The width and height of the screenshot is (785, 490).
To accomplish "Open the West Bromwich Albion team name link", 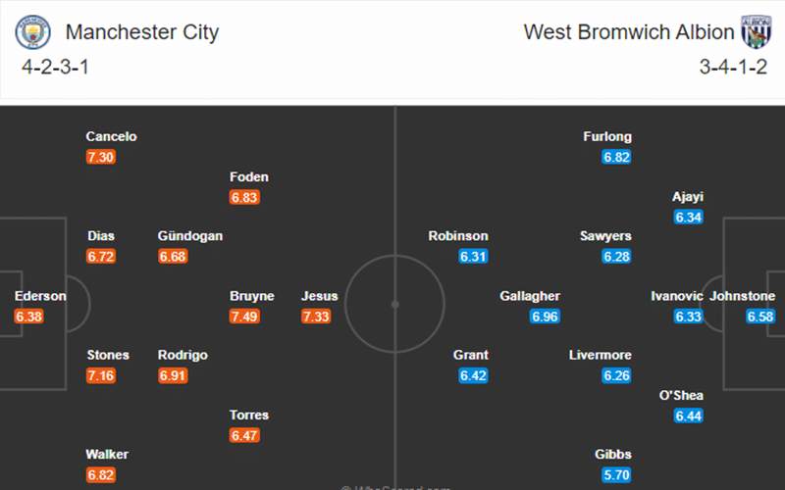I will (x=629, y=32).
